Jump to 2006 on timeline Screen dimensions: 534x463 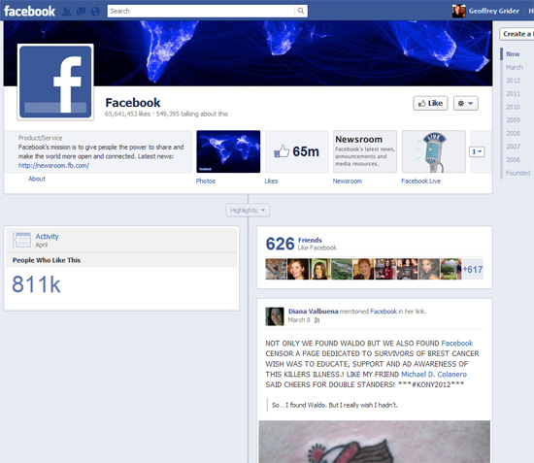[513, 159]
